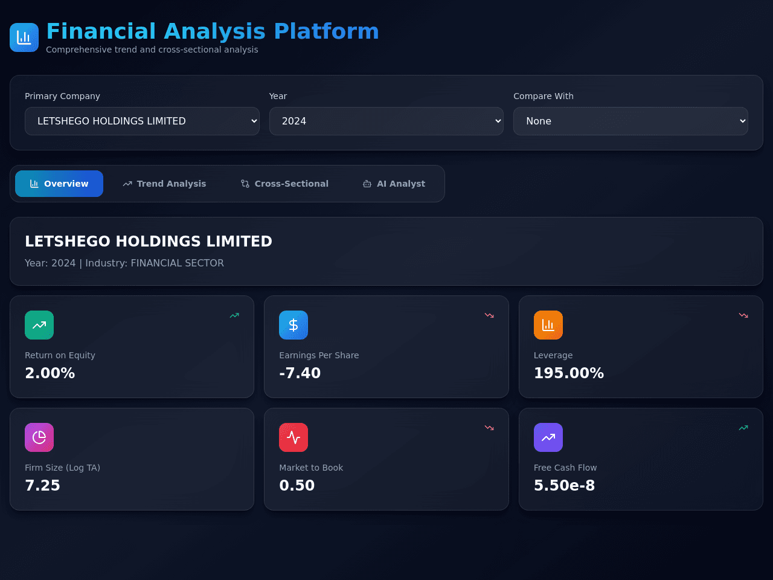Click the Firm Size value 7.25
Viewport: 773px width, 580px height.
42,485
